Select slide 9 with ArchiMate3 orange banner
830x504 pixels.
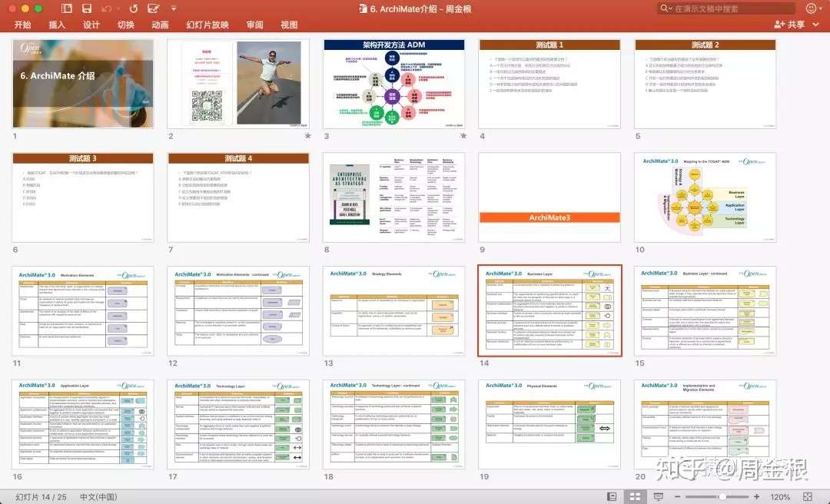[549, 197]
